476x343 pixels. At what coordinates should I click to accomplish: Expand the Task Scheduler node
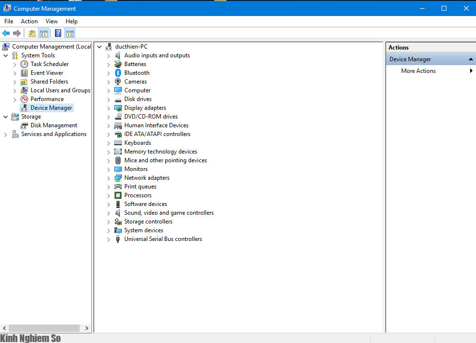15,65
